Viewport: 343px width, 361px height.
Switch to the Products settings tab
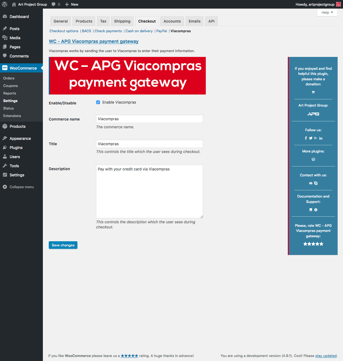[x=84, y=21]
